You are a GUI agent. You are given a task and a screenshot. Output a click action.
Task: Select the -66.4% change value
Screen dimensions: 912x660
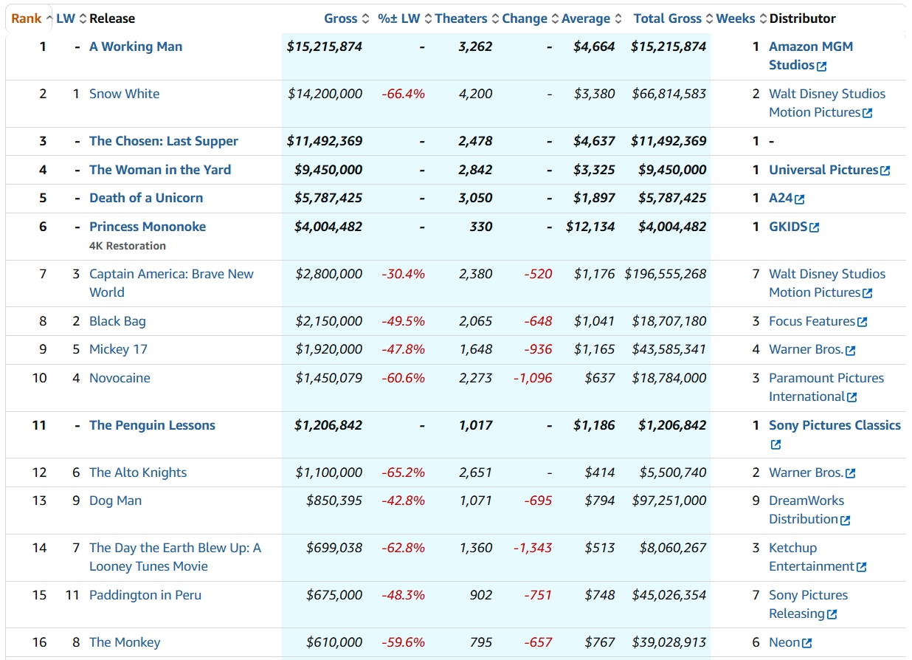[404, 94]
